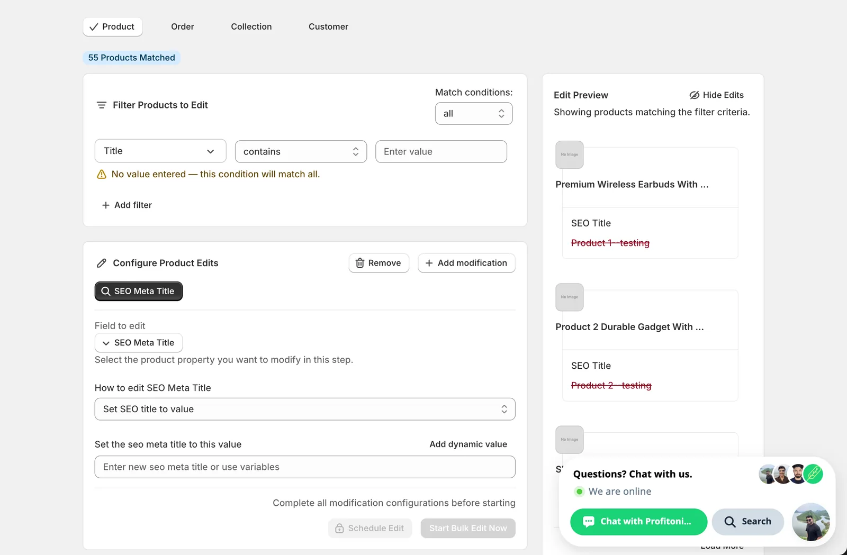
Task: Click the pencil icon beside Configure Product Edits
Action: click(102, 263)
